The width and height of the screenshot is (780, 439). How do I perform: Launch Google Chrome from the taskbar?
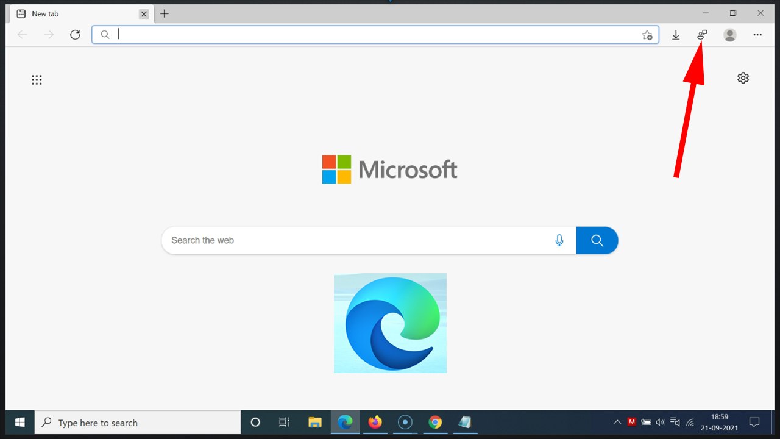[434, 422]
